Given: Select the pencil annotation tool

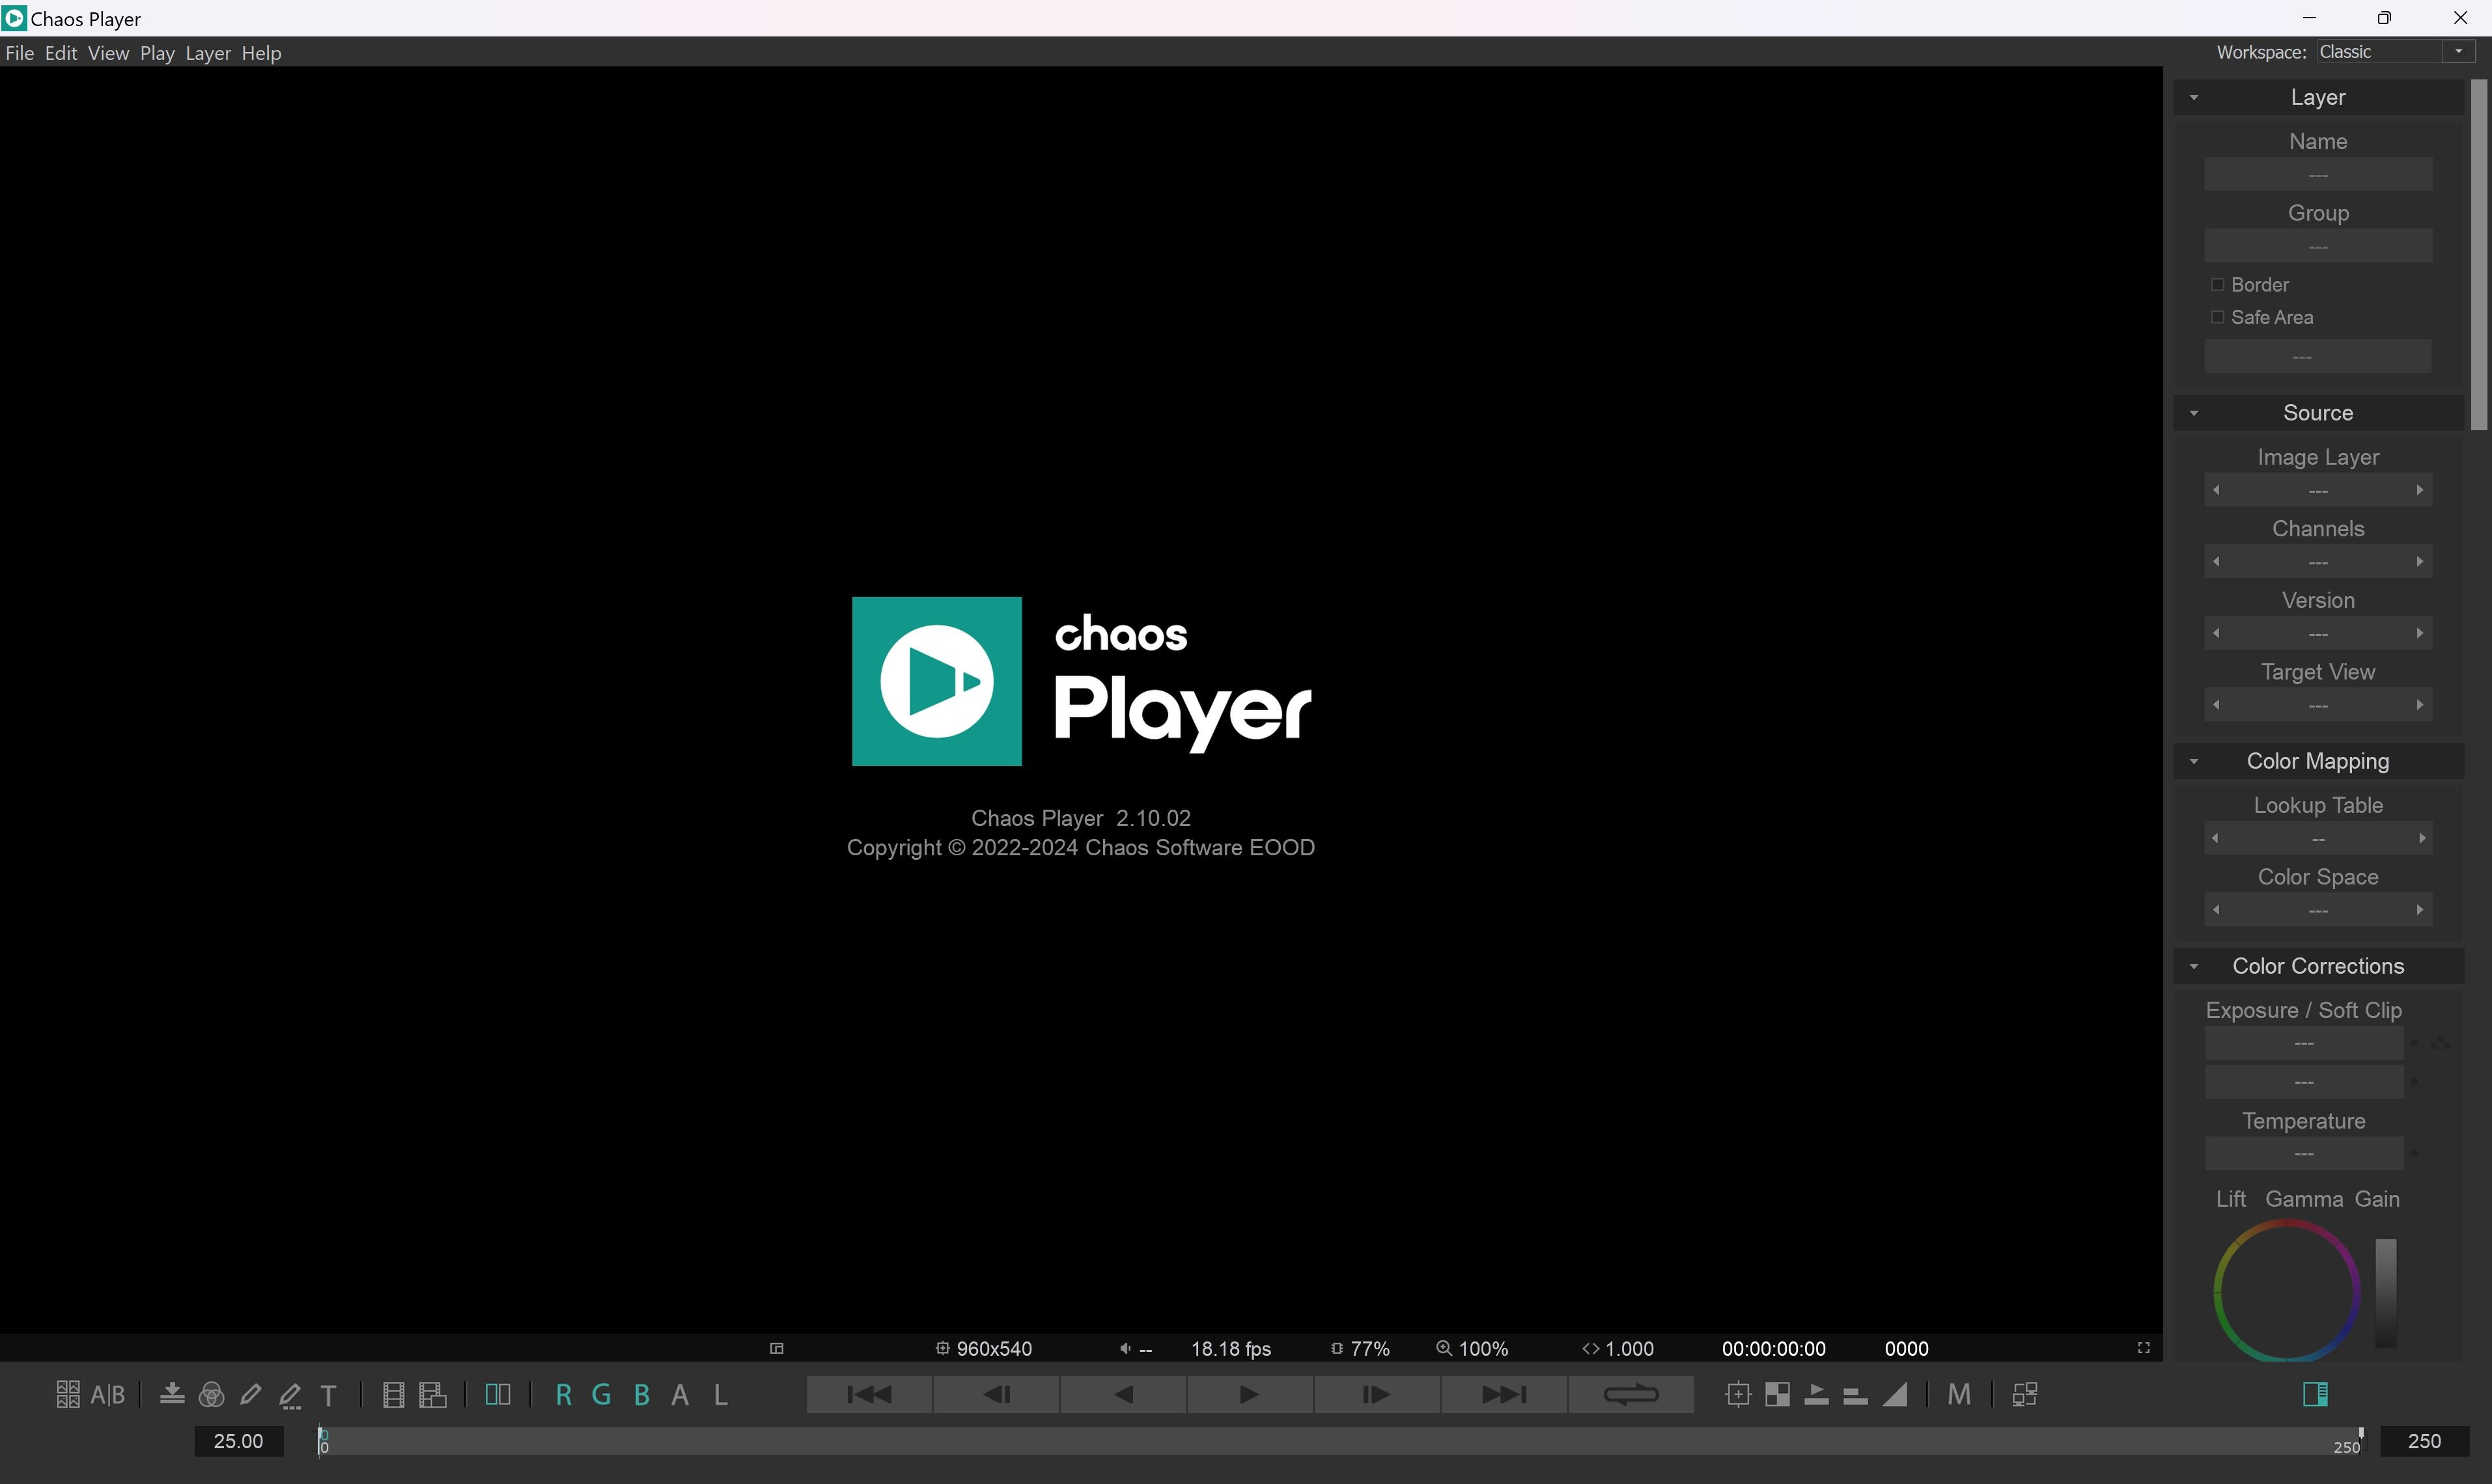Looking at the screenshot, I should (250, 1394).
